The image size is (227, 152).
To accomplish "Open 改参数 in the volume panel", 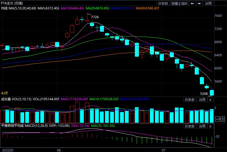I will (190, 100).
